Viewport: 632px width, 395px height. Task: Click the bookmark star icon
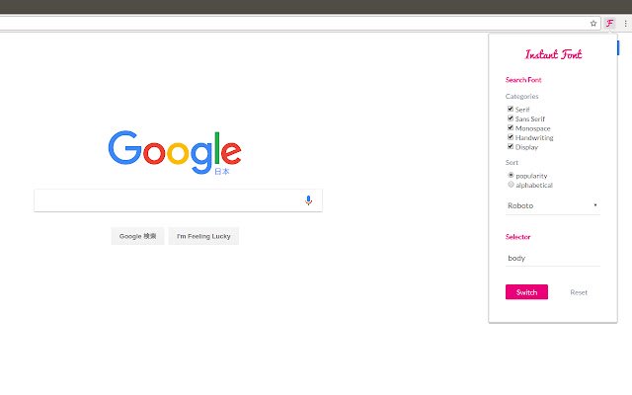tap(593, 24)
